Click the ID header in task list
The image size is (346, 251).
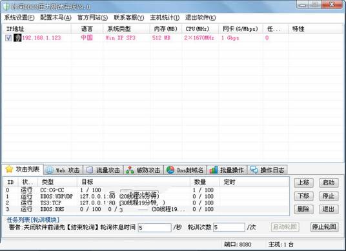pos(11,182)
